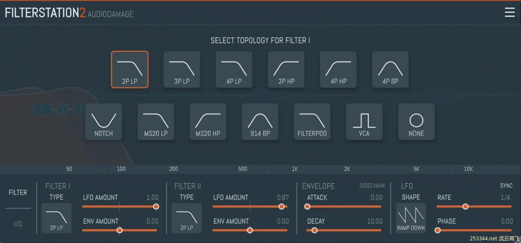Open Filter I type selector
The height and width of the screenshot is (243, 521).
click(56, 218)
